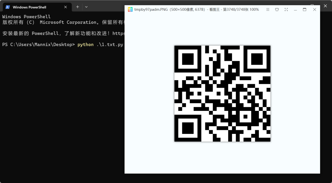Image resolution: width=332 pixels, height=183 pixels.
Task: Maximize the image viewer window
Action: (305, 10)
